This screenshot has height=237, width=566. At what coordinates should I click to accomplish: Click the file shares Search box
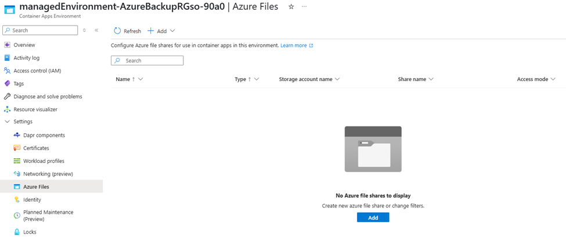point(147,60)
